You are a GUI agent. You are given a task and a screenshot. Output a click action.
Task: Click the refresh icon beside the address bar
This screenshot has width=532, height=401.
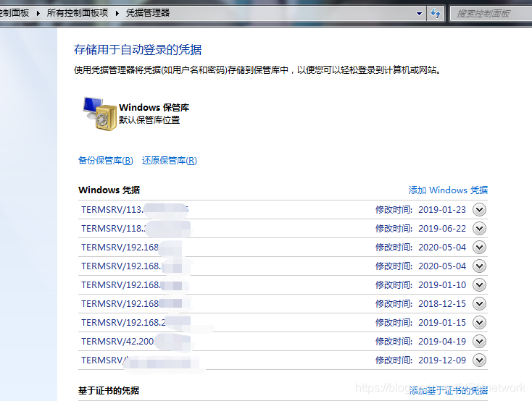pyautogui.click(x=436, y=14)
